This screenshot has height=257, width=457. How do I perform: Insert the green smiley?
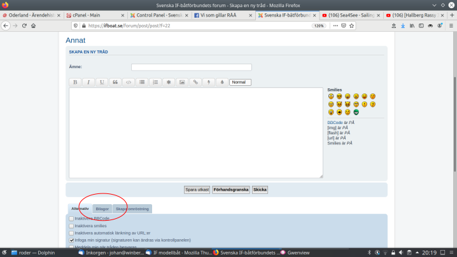[x=356, y=112]
